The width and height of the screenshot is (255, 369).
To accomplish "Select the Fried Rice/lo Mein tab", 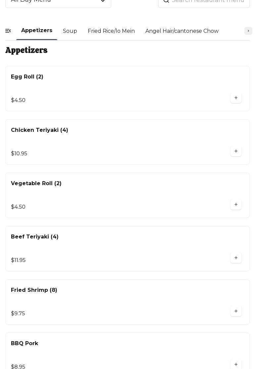I will pos(111,31).
